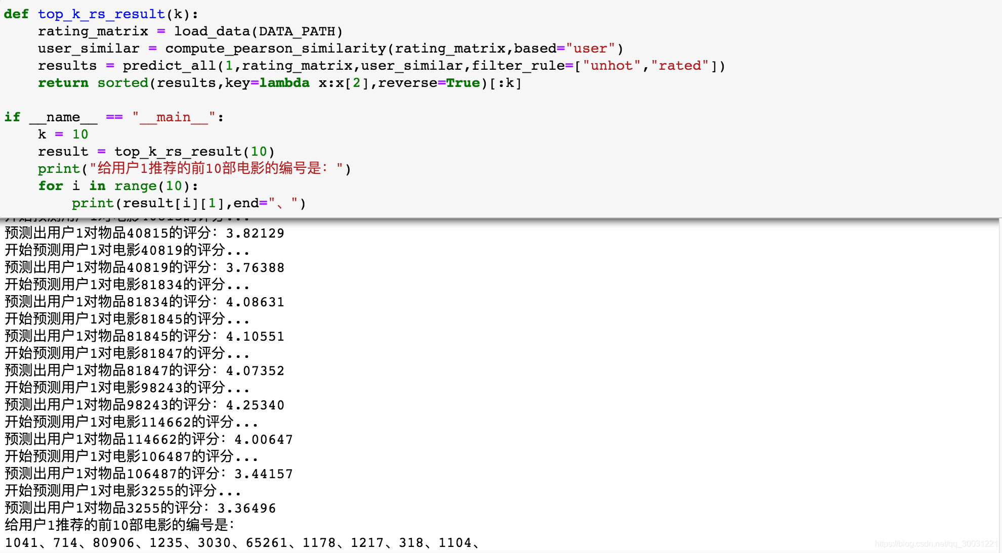The image size is (1002, 553).
Task: Click load_data(DATA_PATH) call in code
Action: click(x=258, y=31)
